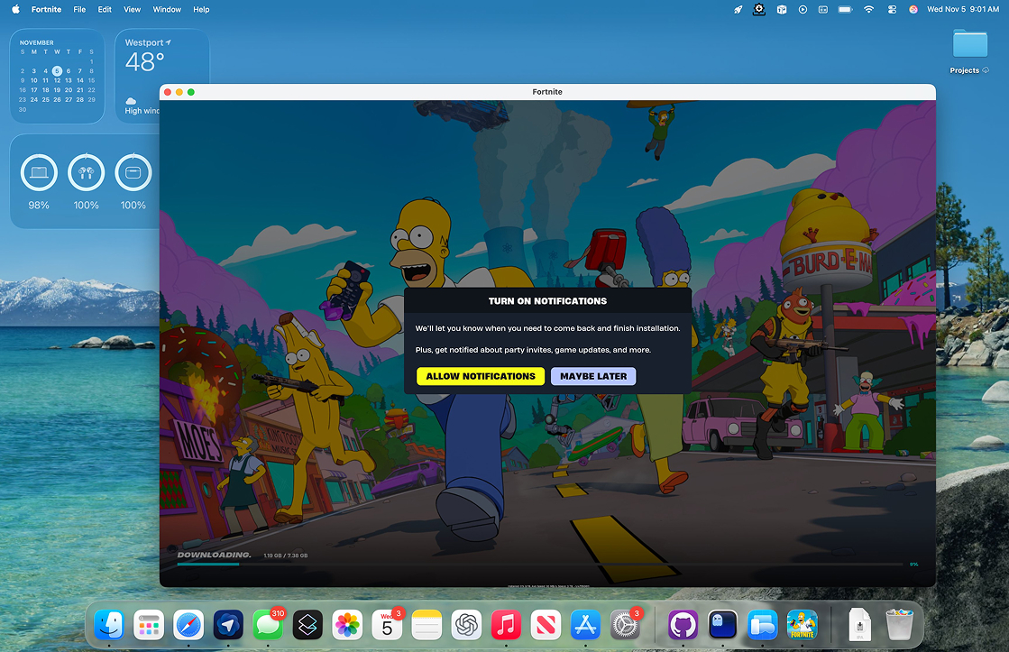
Task: Open Messages with 310 unread badge
Action: [x=268, y=624]
